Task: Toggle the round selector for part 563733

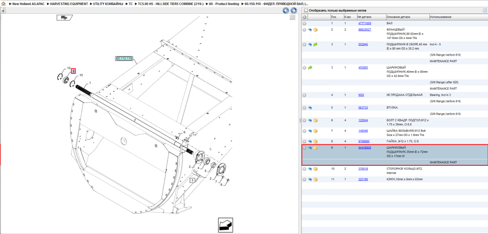Action: point(305,108)
